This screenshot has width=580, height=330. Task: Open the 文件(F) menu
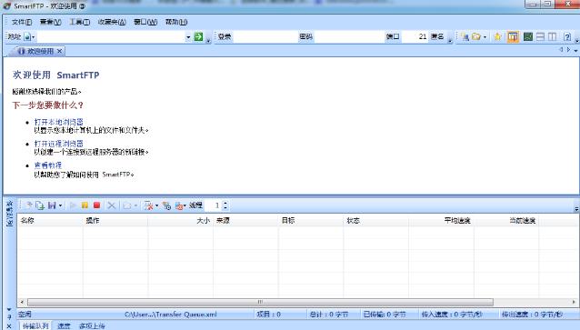[x=22, y=22]
